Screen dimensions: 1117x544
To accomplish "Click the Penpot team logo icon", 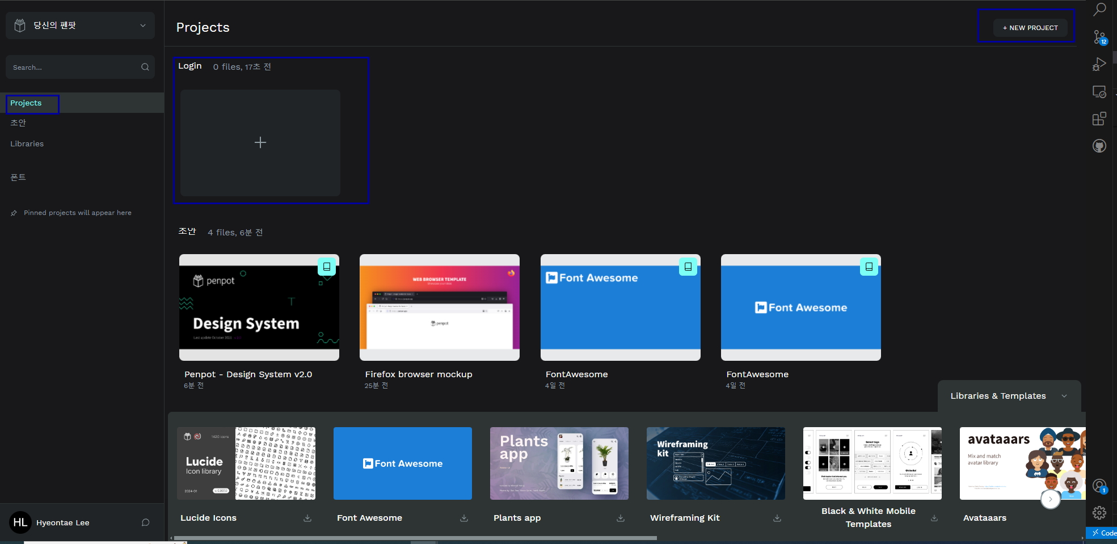I will 20,26.
